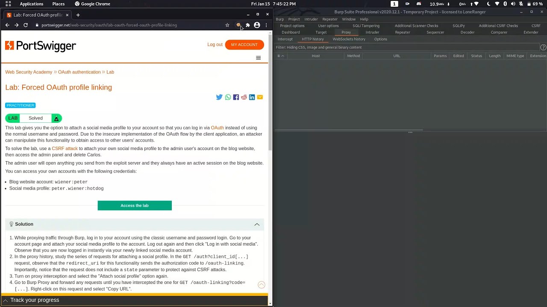
Task: Switch to Burp's Dashboard tab
Action: click(x=291, y=32)
